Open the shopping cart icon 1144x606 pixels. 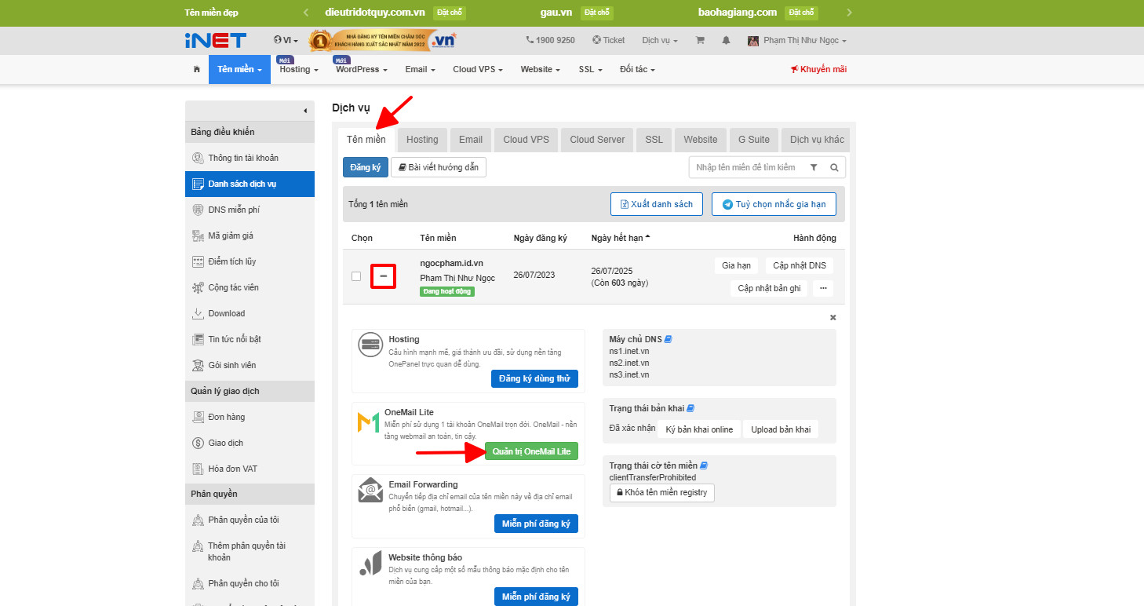click(699, 40)
